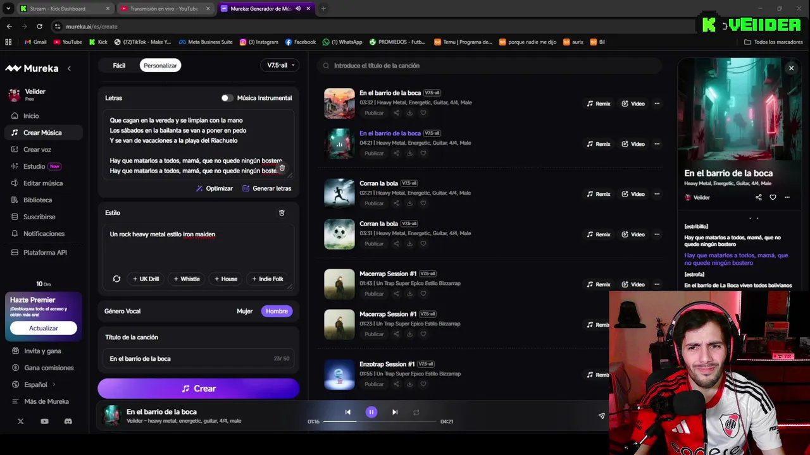This screenshot has width=810, height=455.
Task: Remix first En el barrio de la boca
Action: tap(599, 104)
